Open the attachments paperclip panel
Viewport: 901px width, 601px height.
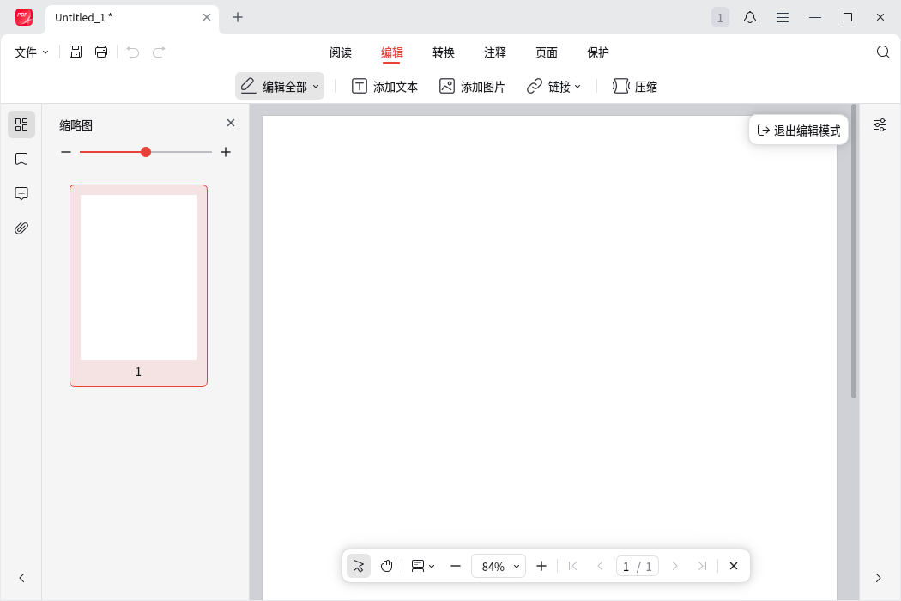21,228
